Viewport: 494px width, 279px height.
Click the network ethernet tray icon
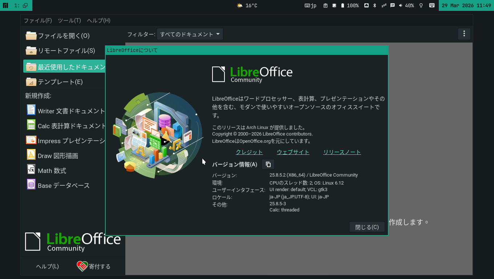[x=367, y=5]
